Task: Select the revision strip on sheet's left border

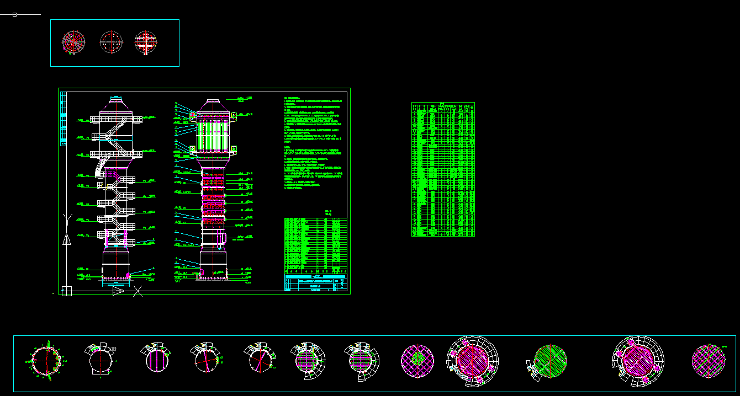Action: tap(63, 118)
